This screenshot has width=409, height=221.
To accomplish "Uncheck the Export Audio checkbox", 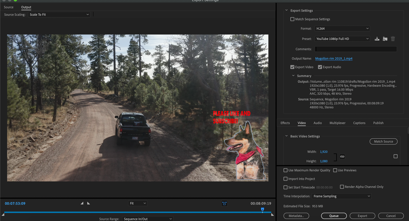I will (x=320, y=67).
